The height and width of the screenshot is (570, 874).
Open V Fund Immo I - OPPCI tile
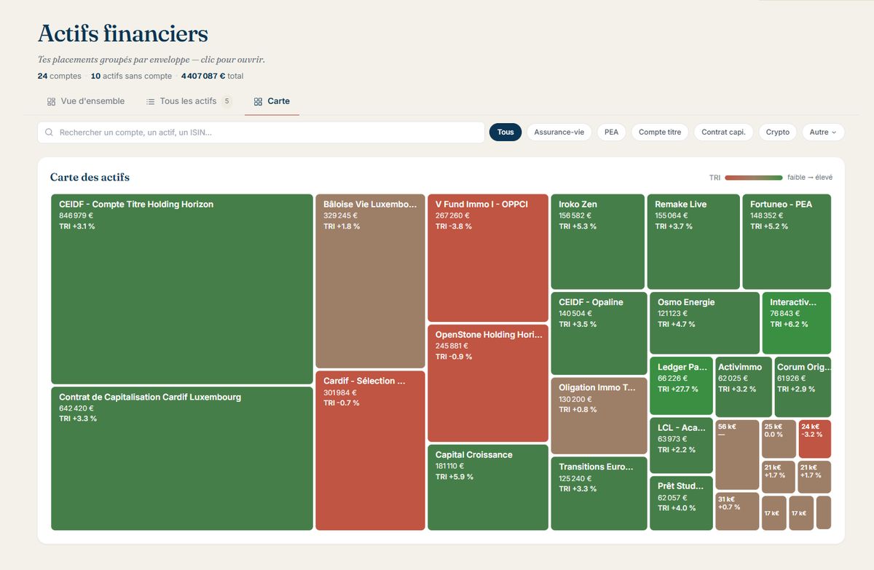(488, 258)
